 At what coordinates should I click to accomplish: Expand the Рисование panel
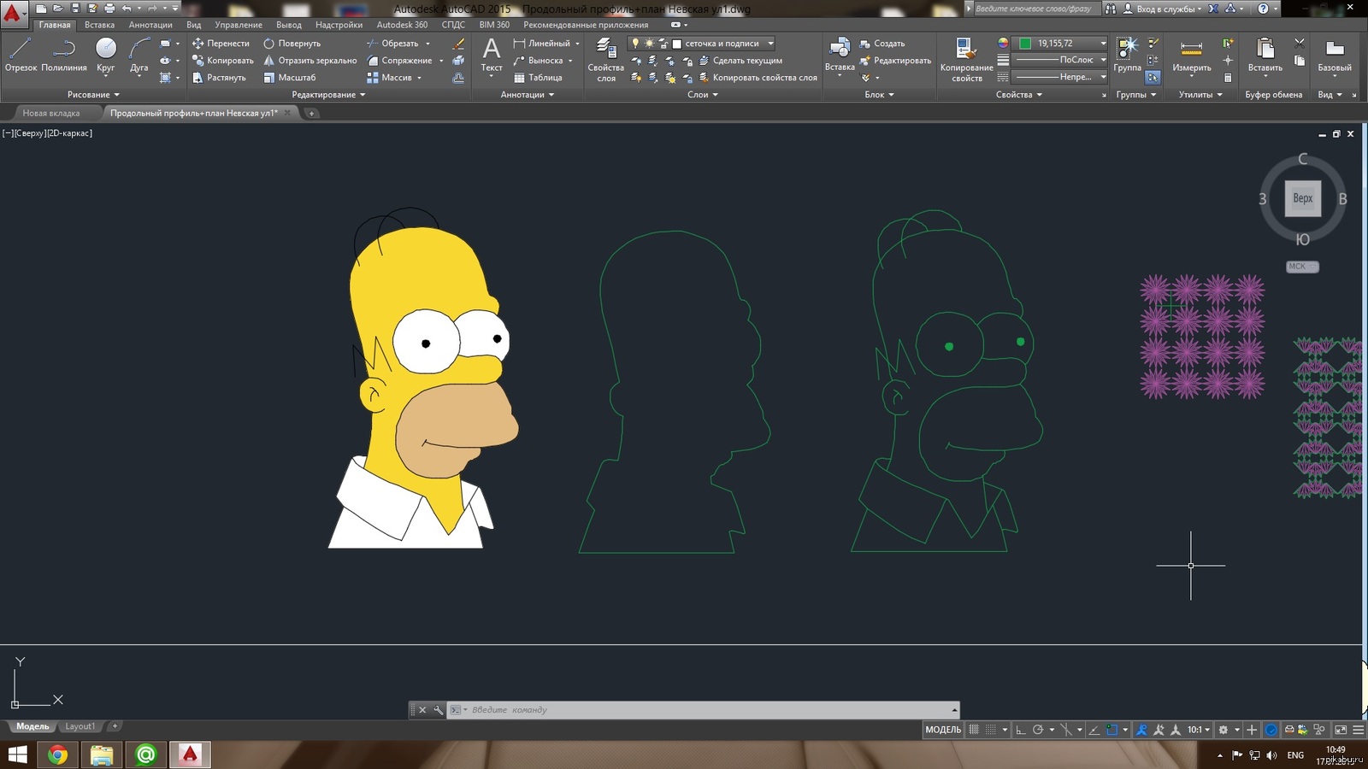coord(93,95)
